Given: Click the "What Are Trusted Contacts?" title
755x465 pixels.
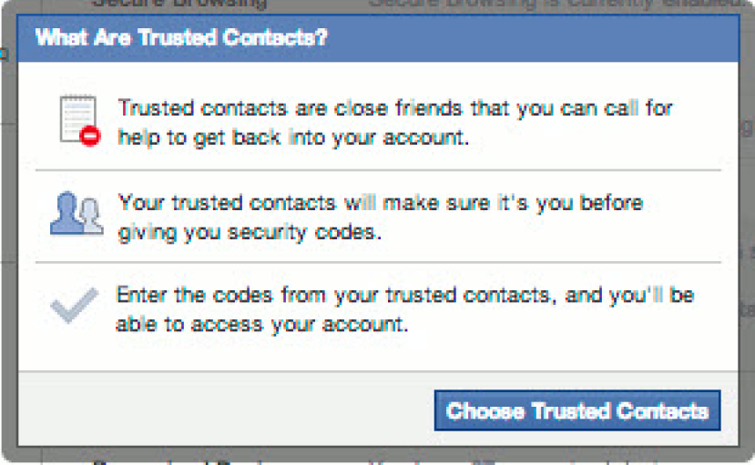Looking at the screenshot, I should [x=181, y=39].
